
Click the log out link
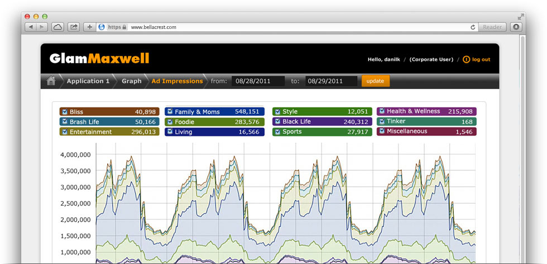pyautogui.click(x=481, y=60)
